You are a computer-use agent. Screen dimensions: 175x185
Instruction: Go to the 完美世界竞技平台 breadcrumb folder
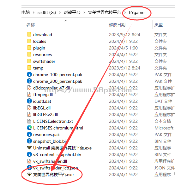pyautogui.click(x=105, y=12)
